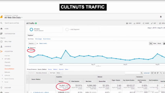The width and height of the screenshot is (165, 93).
Task: Expand Search Console sidebar section
Action: (2, 79)
